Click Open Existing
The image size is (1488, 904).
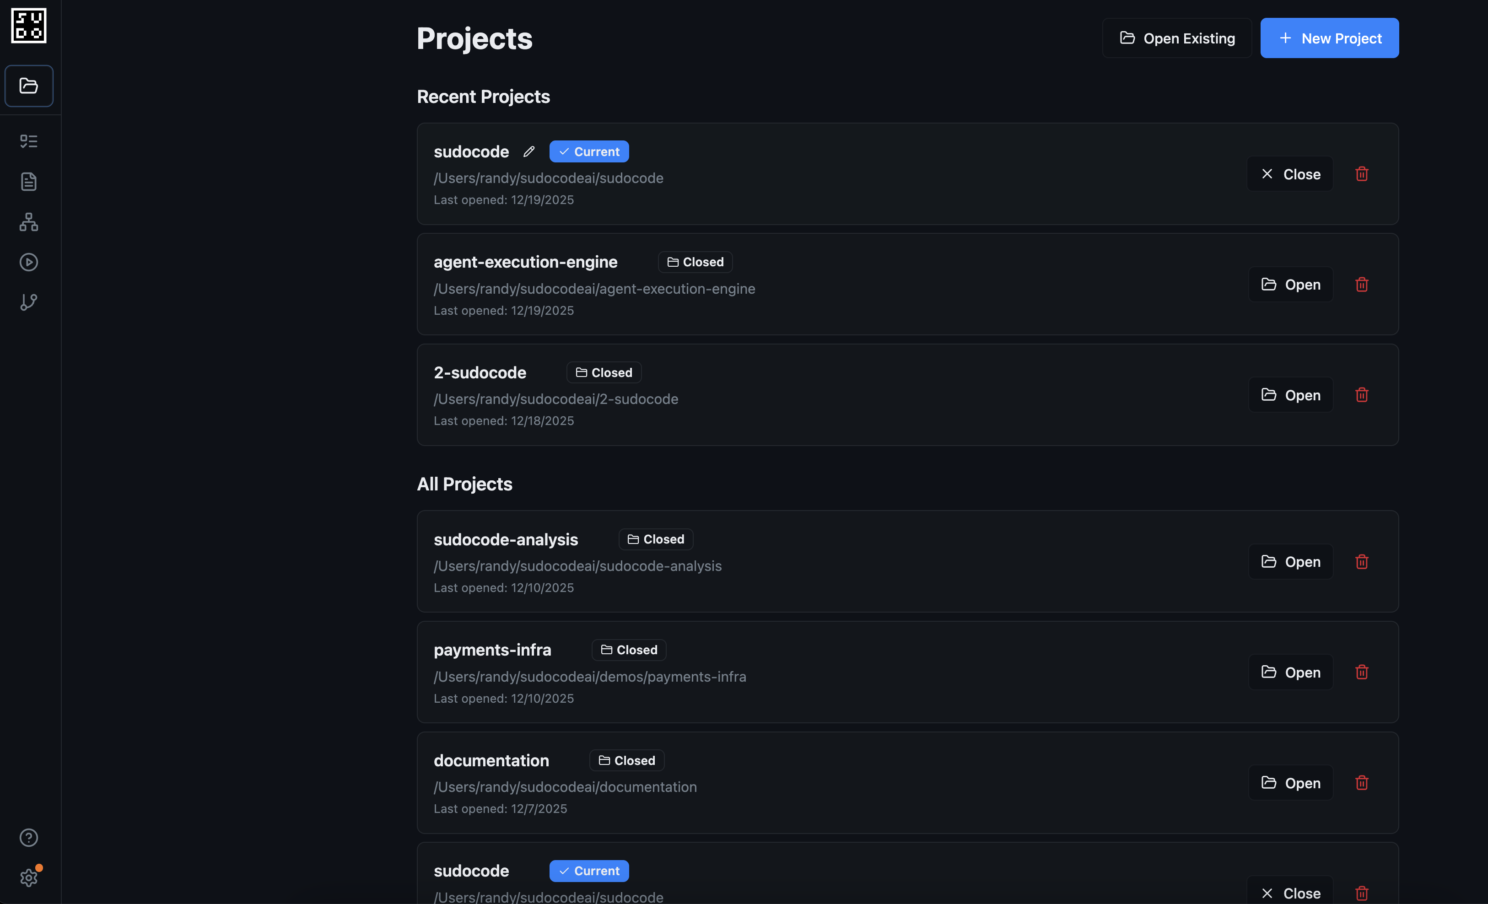click(x=1176, y=38)
